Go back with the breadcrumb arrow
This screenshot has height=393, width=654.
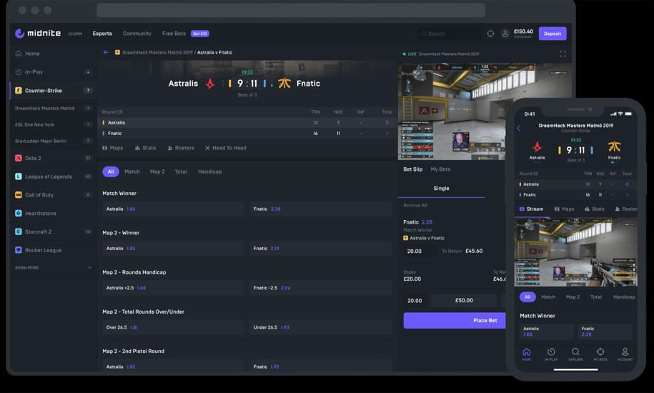click(106, 52)
